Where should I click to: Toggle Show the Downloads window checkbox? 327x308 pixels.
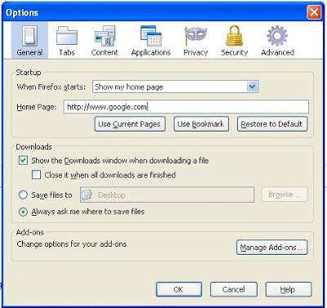[23, 160]
